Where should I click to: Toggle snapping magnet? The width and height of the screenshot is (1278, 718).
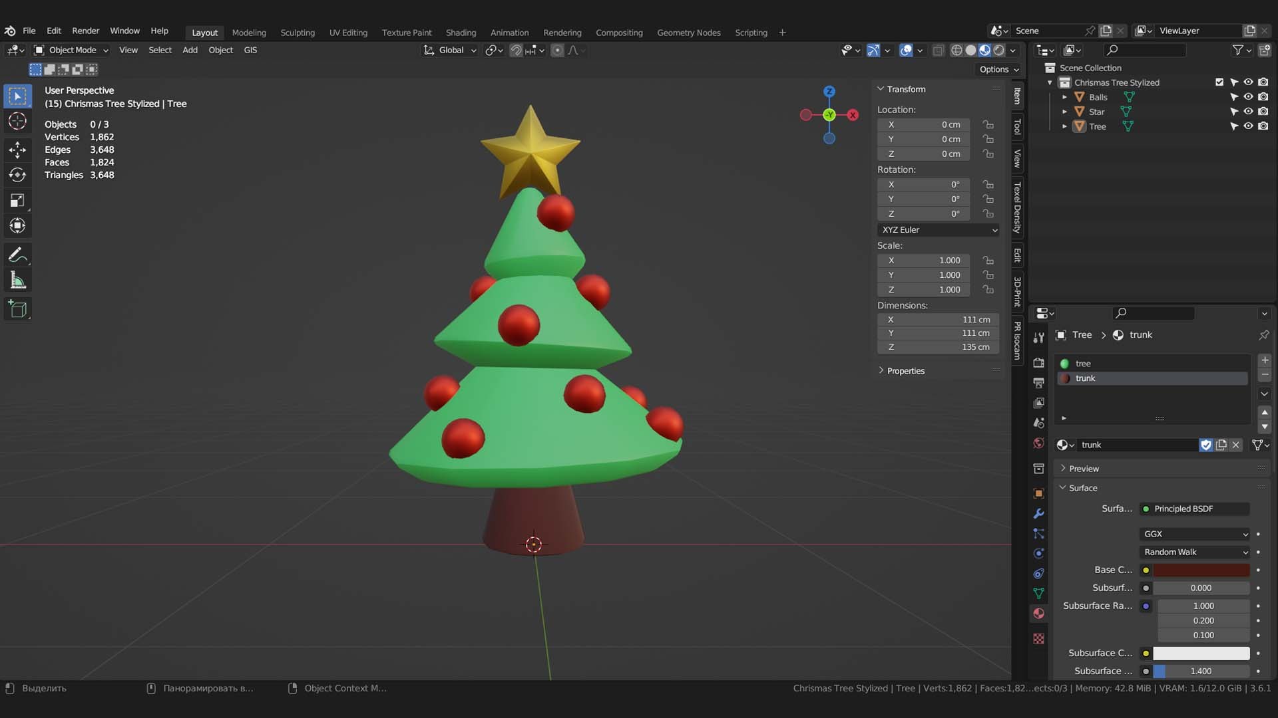[516, 51]
